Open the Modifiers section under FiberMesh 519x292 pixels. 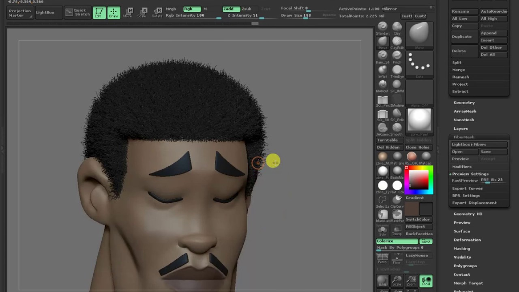pos(462,167)
